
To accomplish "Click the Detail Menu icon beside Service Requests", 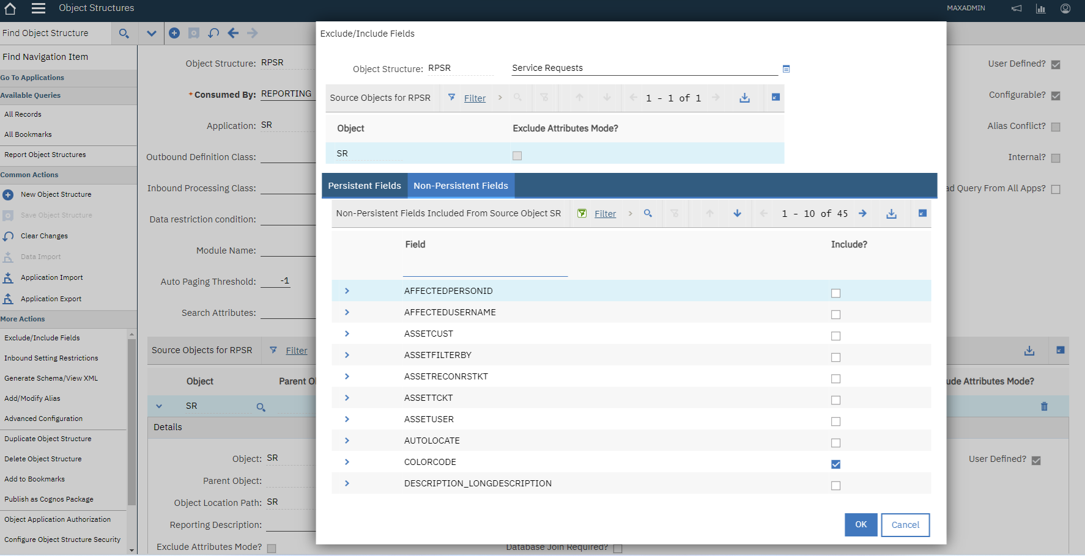I will [786, 69].
